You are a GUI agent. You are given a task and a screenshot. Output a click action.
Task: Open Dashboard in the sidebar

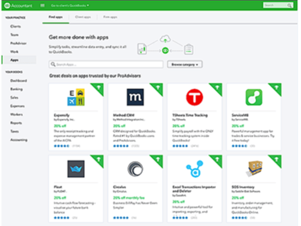tap(18, 80)
